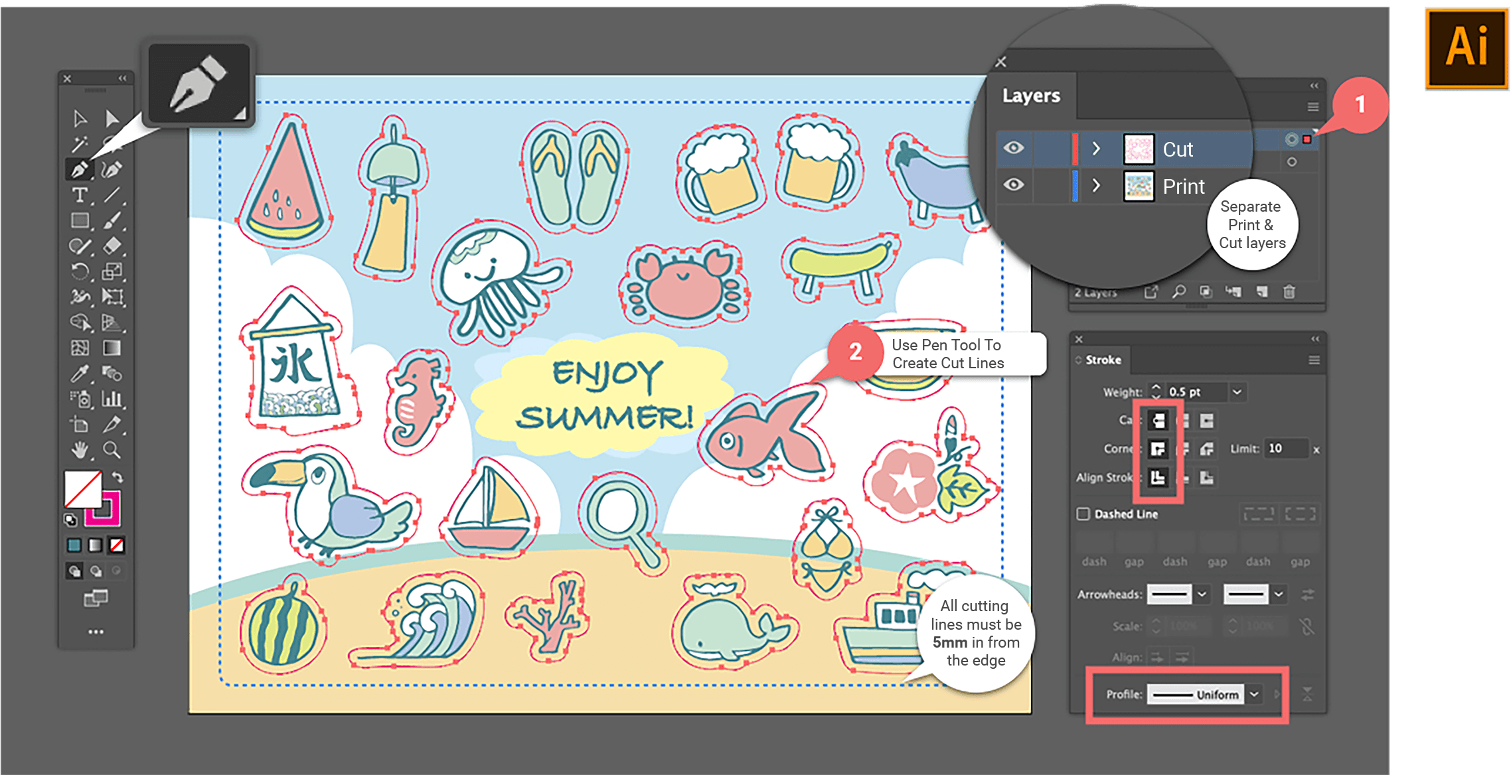Open the Layers panel flyout menu
Viewport: 1511px width, 775px height.
[x=1312, y=106]
